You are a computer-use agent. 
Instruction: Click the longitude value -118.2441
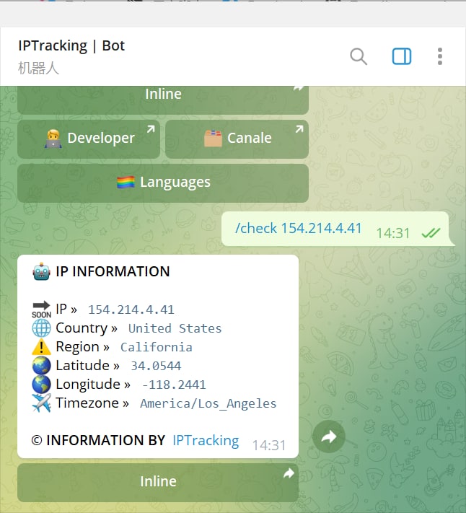point(174,385)
